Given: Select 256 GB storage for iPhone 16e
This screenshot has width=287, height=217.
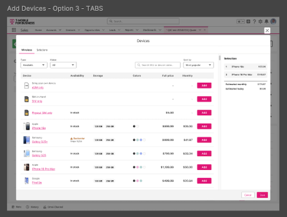Looking at the screenshot, I should pyautogui.click(x=110, y=126).
